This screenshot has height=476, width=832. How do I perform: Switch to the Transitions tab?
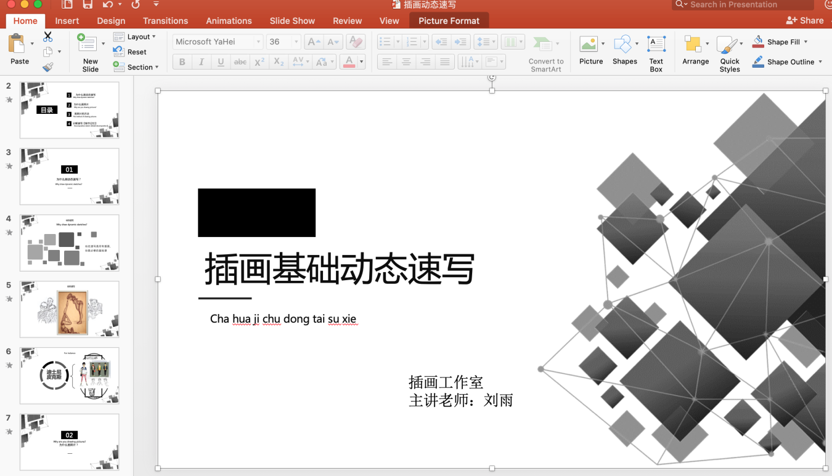(165, 20)
